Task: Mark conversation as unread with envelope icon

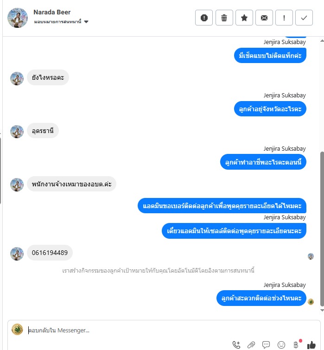Action: 264,18
